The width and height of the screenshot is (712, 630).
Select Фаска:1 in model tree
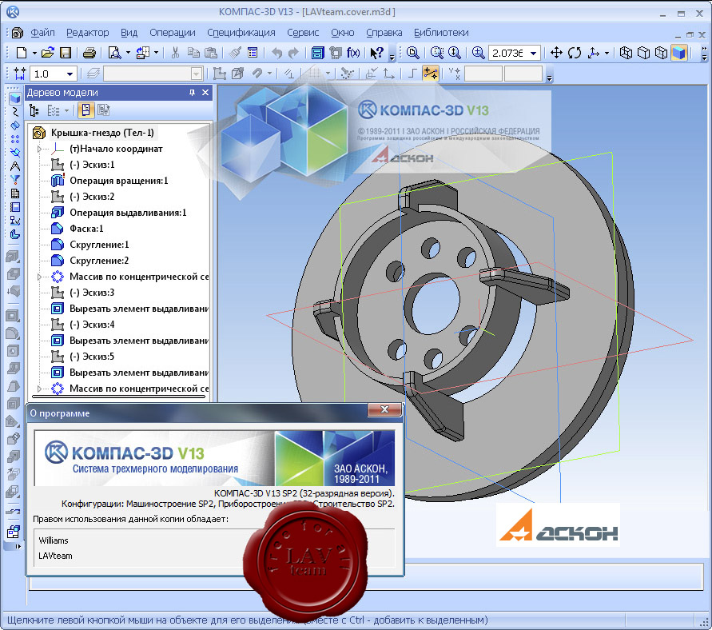pyautogui.click(x=86, y=229)
